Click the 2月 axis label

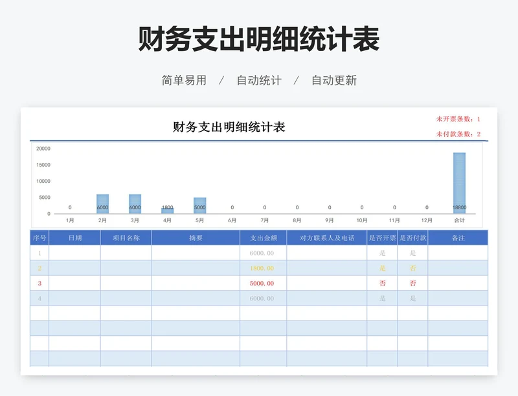coord(102,220)
